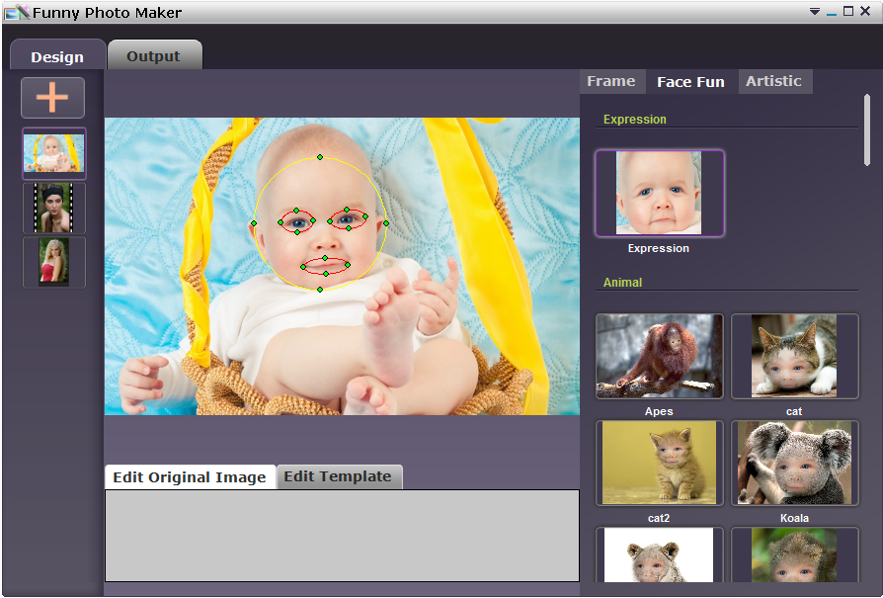Choose the Expression face template
The width and height of the screenshot is (883, 598).
(x=660, y=194)
